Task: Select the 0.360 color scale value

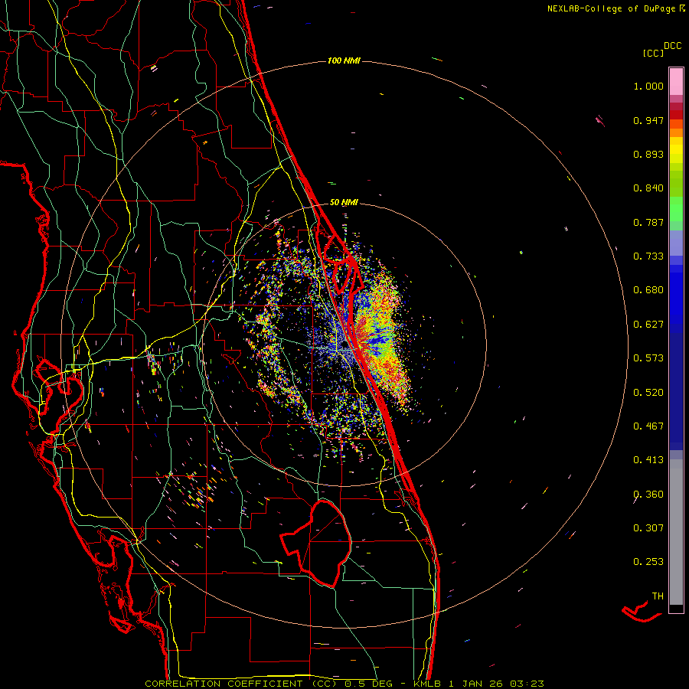Action: [x=648, y=495]
